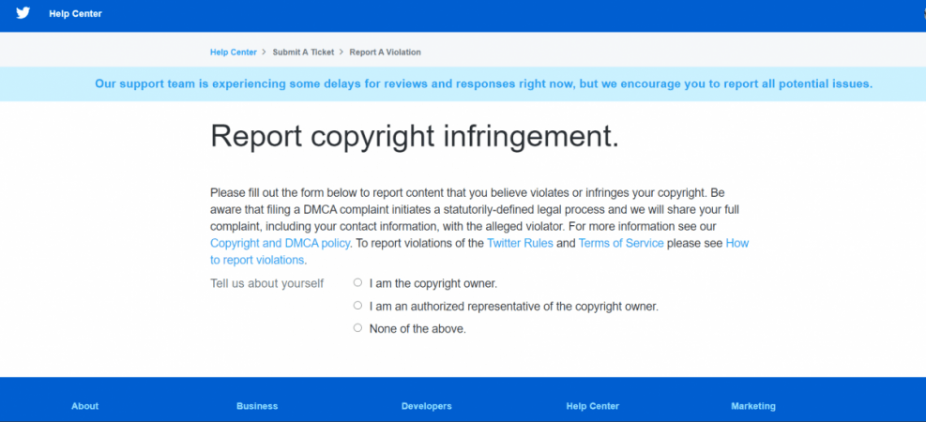Open the Business footer link
This screenshot has height=422, width=926.
point(257,406)
